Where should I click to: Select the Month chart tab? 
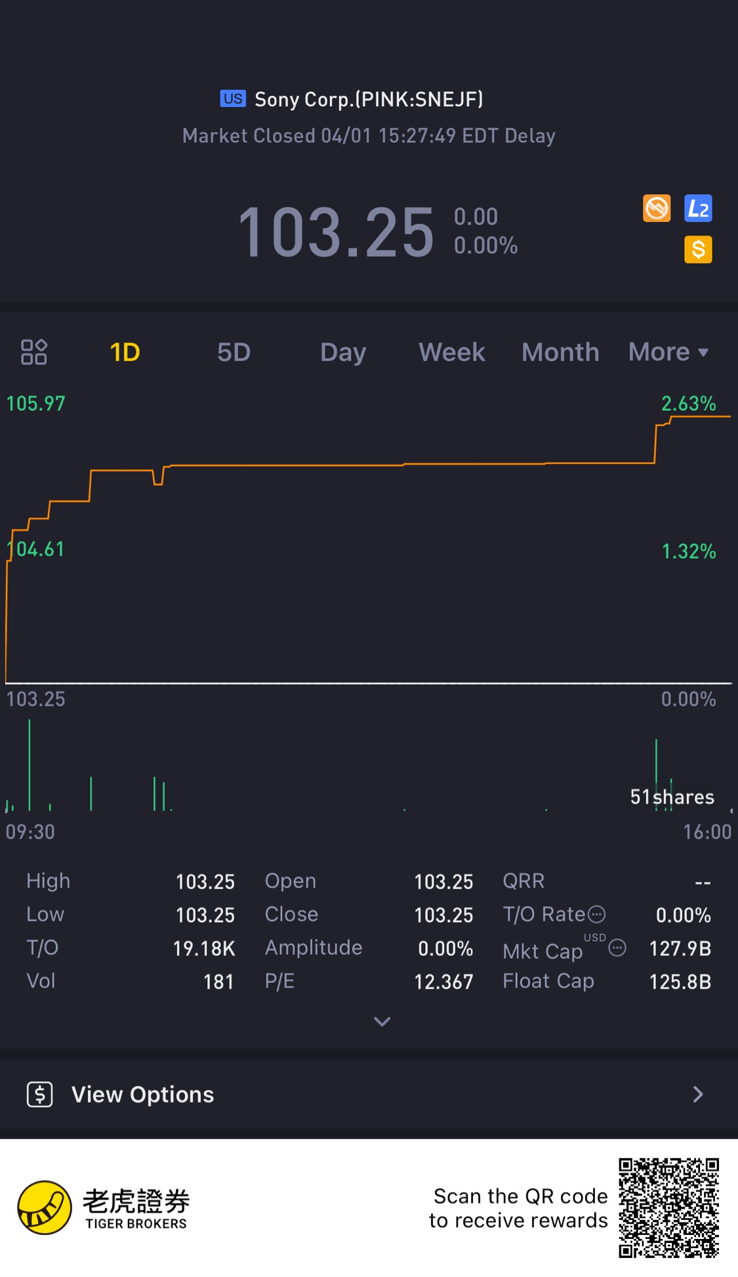pyautogui.click(x=560, y=352)
